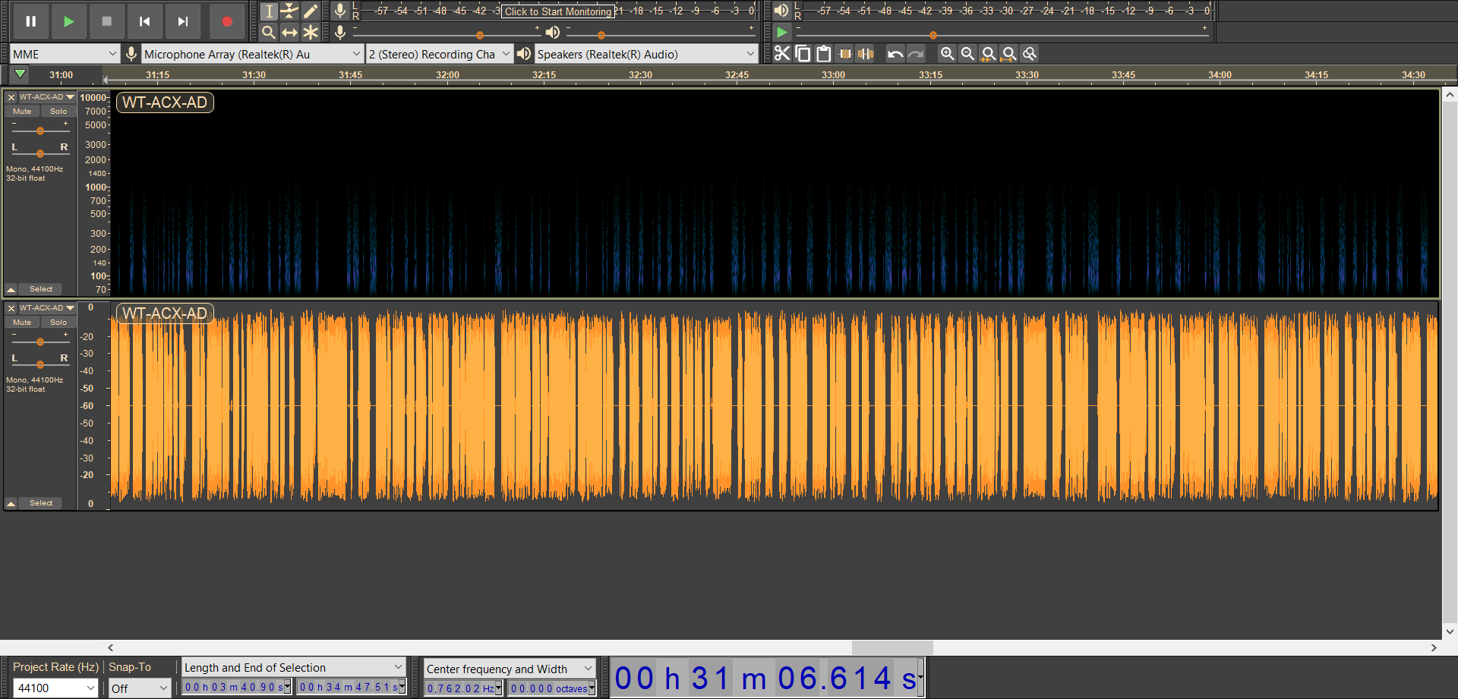Image resolution: width=1458 pixels, height=699 pixels.
Task: Mute the spectrogram WT-ACX-AD track
Action: click(22, 112)
